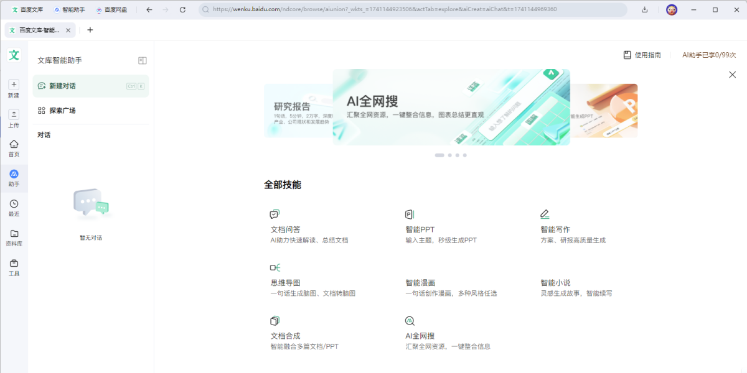Open the 工具 toolbox icon

[x=14, y=263]
